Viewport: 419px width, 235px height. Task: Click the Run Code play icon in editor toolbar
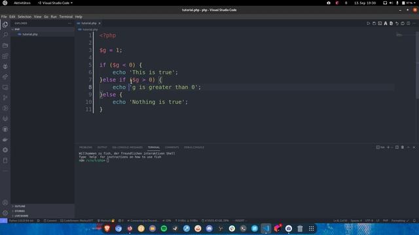pyautogui.click(x=368, y=23)
